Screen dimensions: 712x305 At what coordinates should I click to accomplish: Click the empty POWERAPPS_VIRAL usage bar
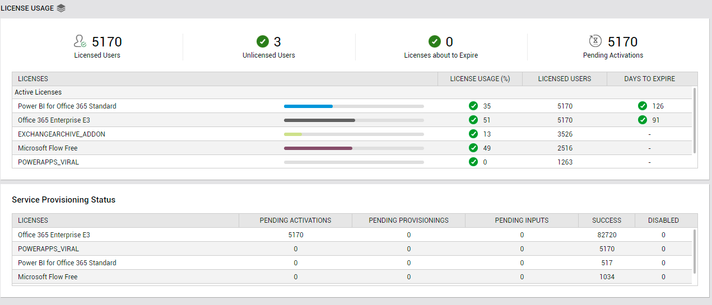pyautogui.click(x=354, y=162)
